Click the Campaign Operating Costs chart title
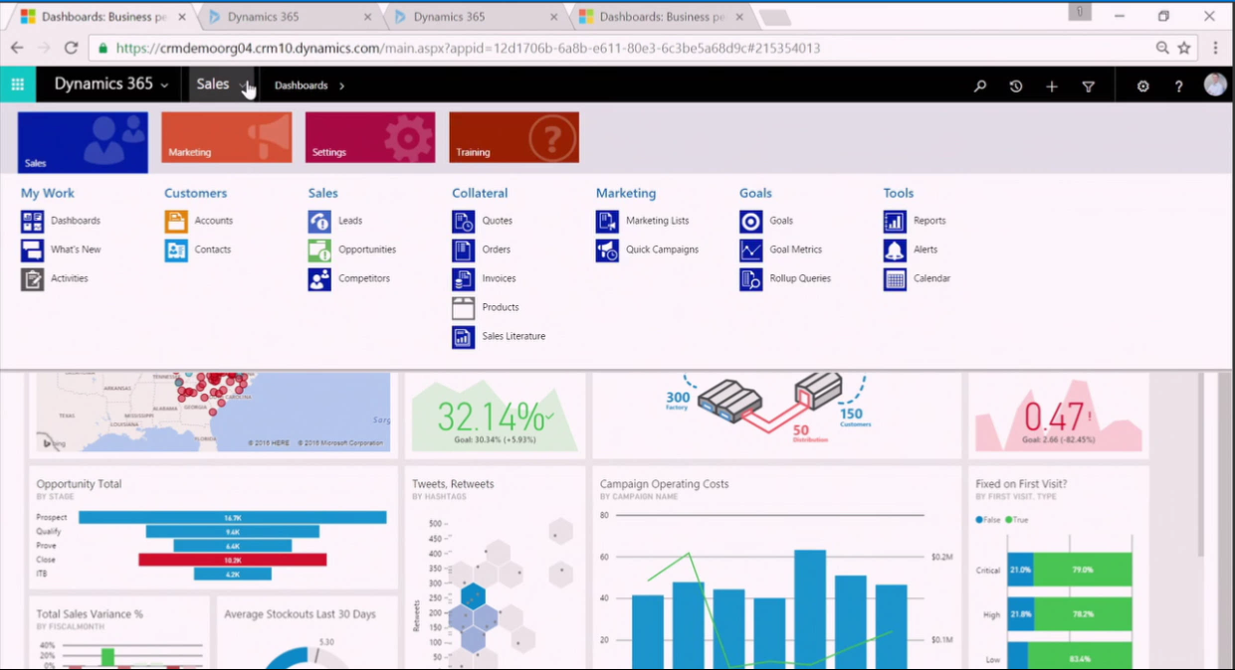Viewport: 1235px width, 670px height. (664, 484)
